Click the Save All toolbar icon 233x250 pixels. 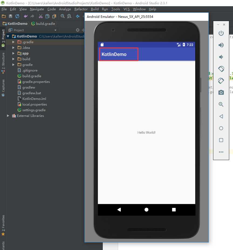[11, 16]
